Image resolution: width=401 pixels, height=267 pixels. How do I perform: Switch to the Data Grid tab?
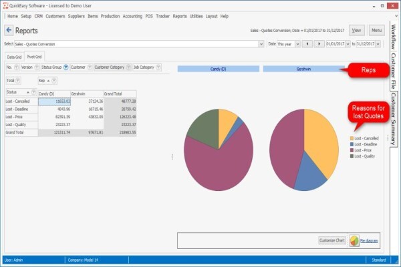(14, 57)
